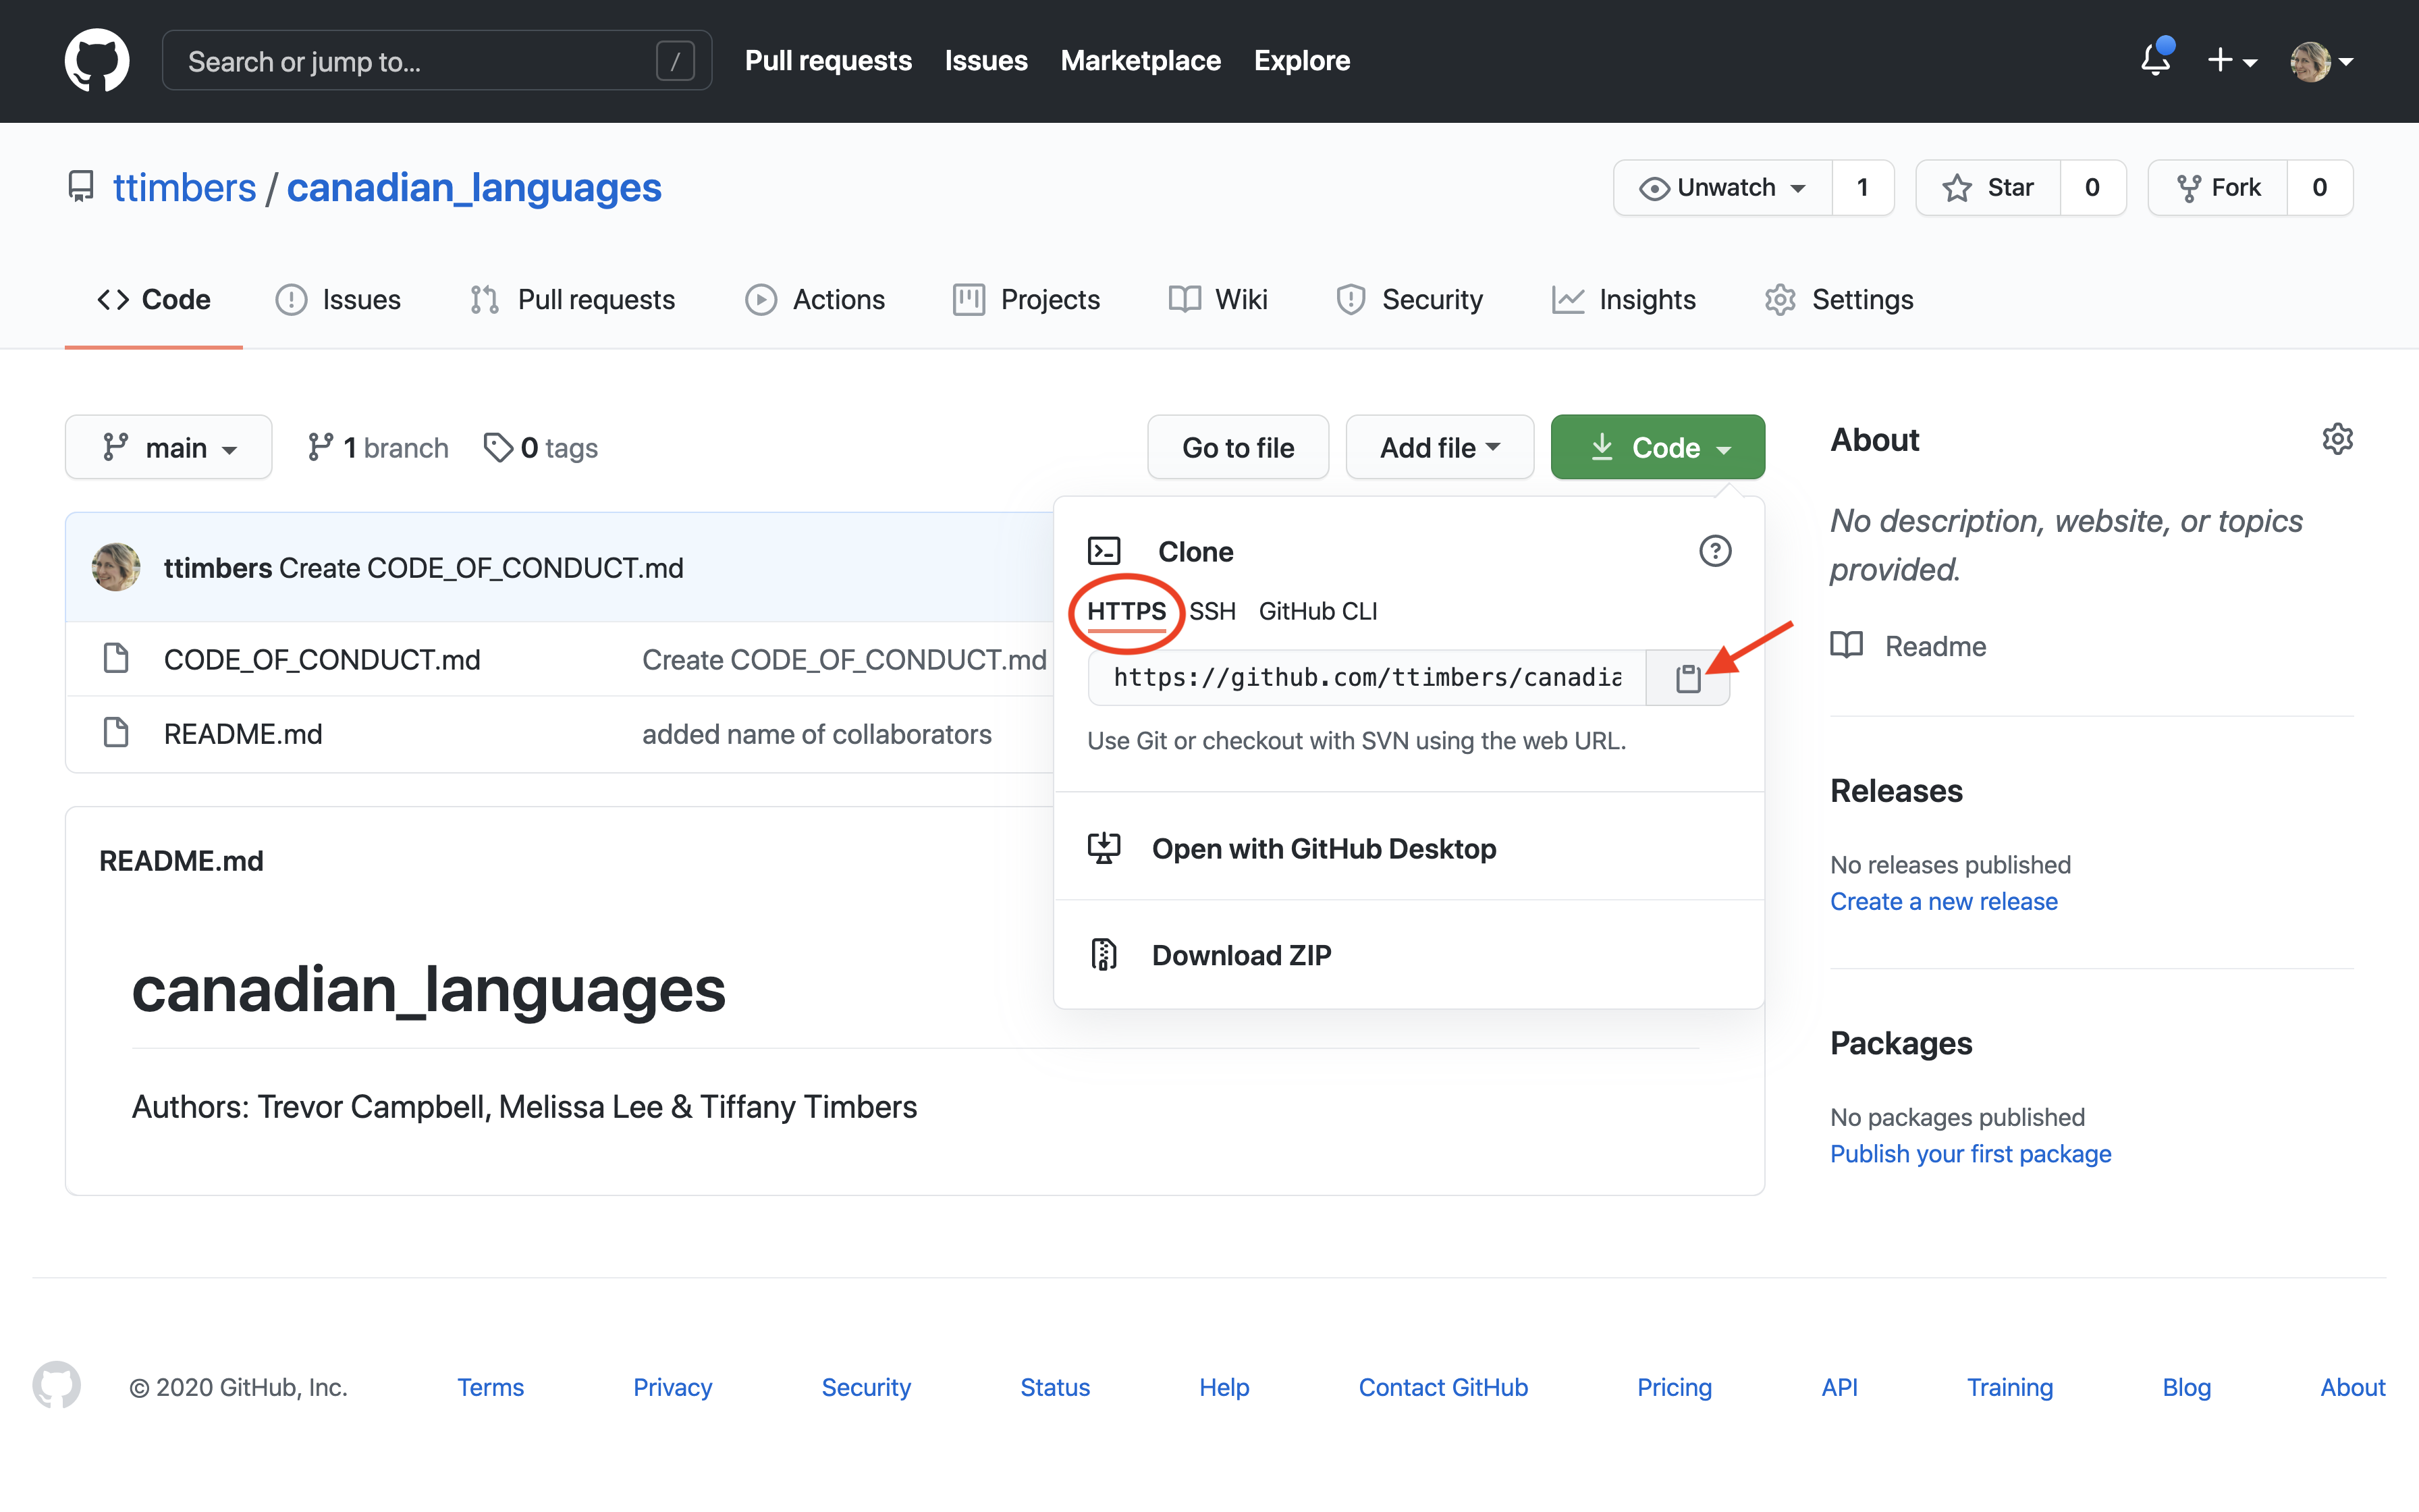Select SSH clone option
2419x1512 pixels.
pos(1212,611)
